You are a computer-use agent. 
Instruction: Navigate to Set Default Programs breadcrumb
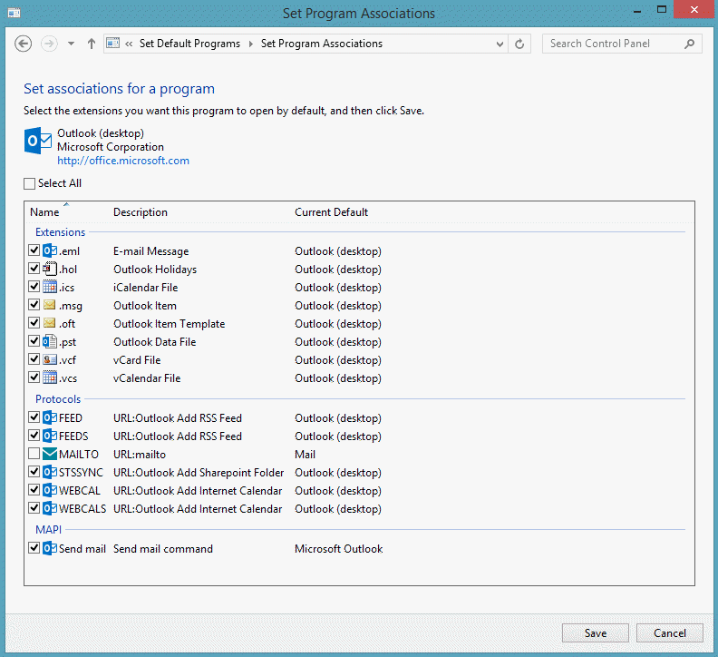189,44
